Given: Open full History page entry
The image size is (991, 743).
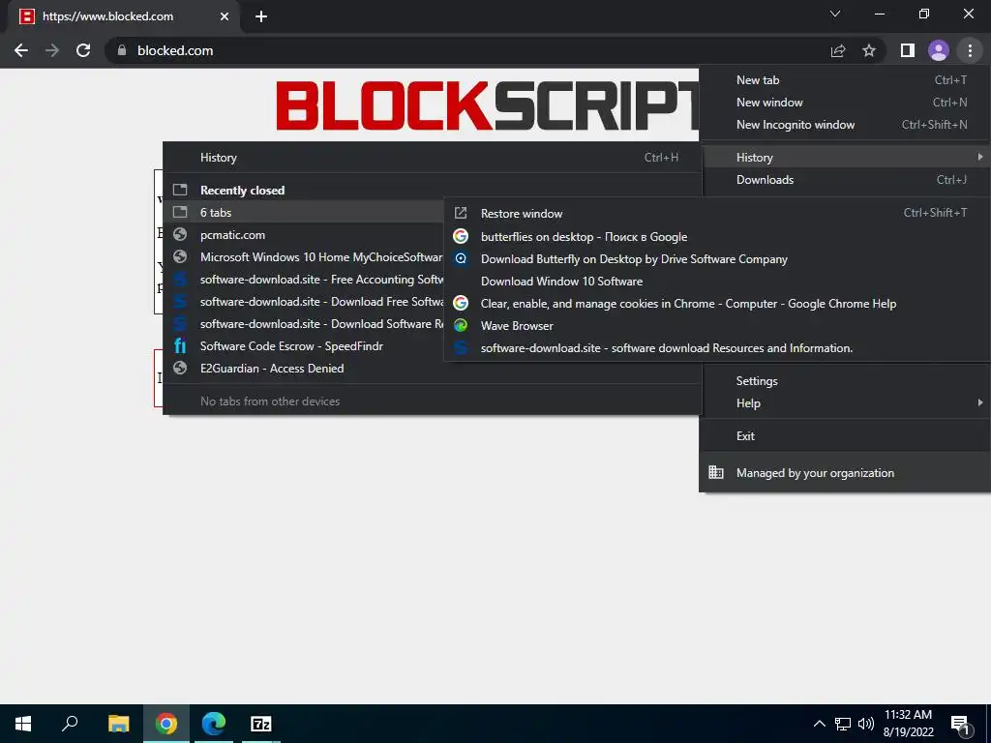Looking at the screenshot, I should 432,158.
